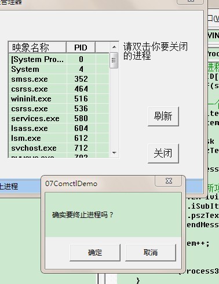The width and height of the screenshot is (219, 284).
Task: Click PID value 604
Action: tap(81, 128)
